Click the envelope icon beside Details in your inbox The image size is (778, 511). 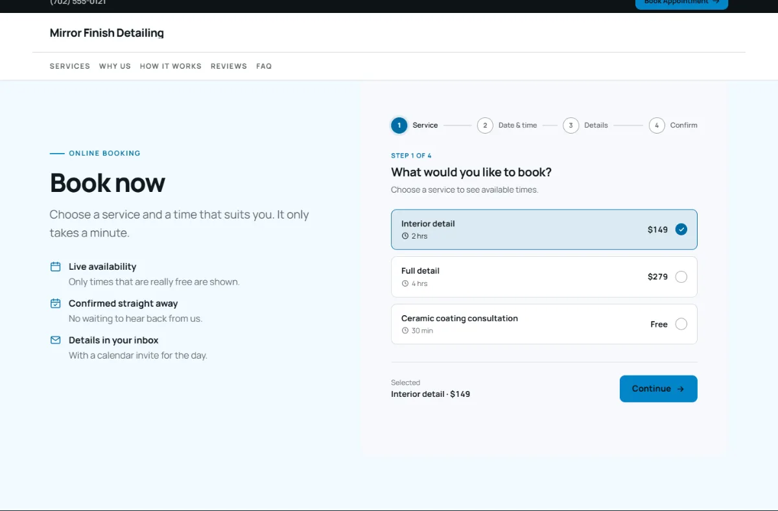56,340
